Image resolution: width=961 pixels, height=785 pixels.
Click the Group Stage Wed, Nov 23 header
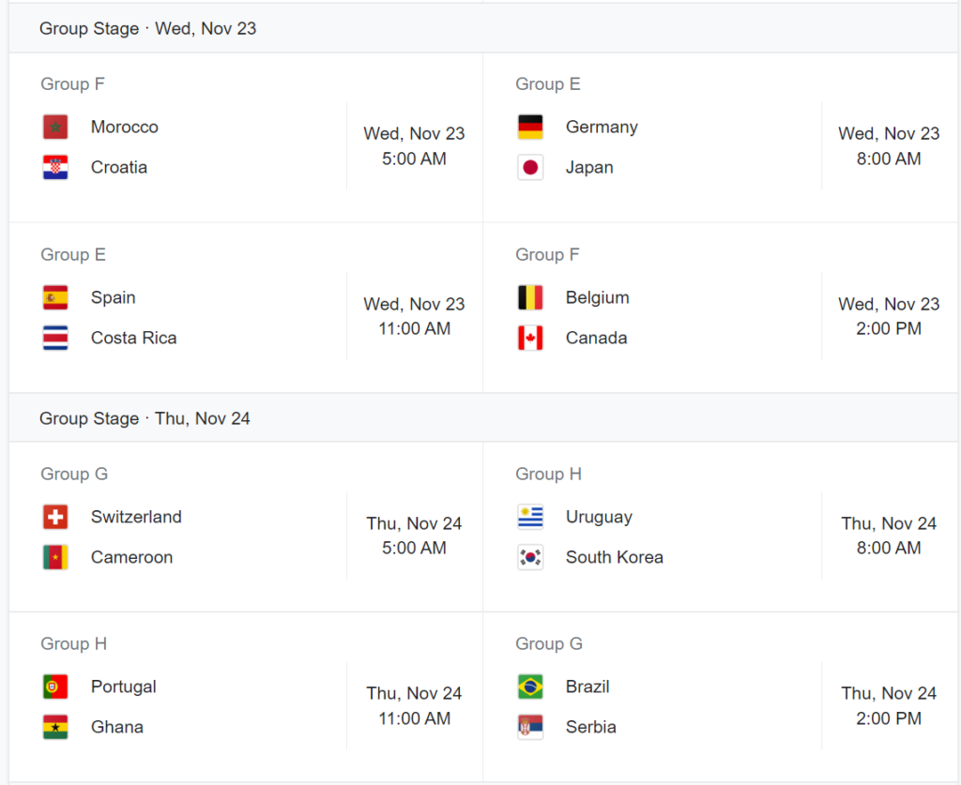click(x=147, y=28)
